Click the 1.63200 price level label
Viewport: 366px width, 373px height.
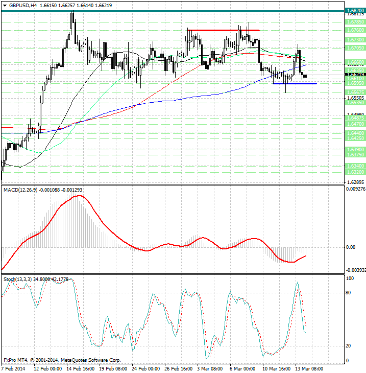coord(355,172)
